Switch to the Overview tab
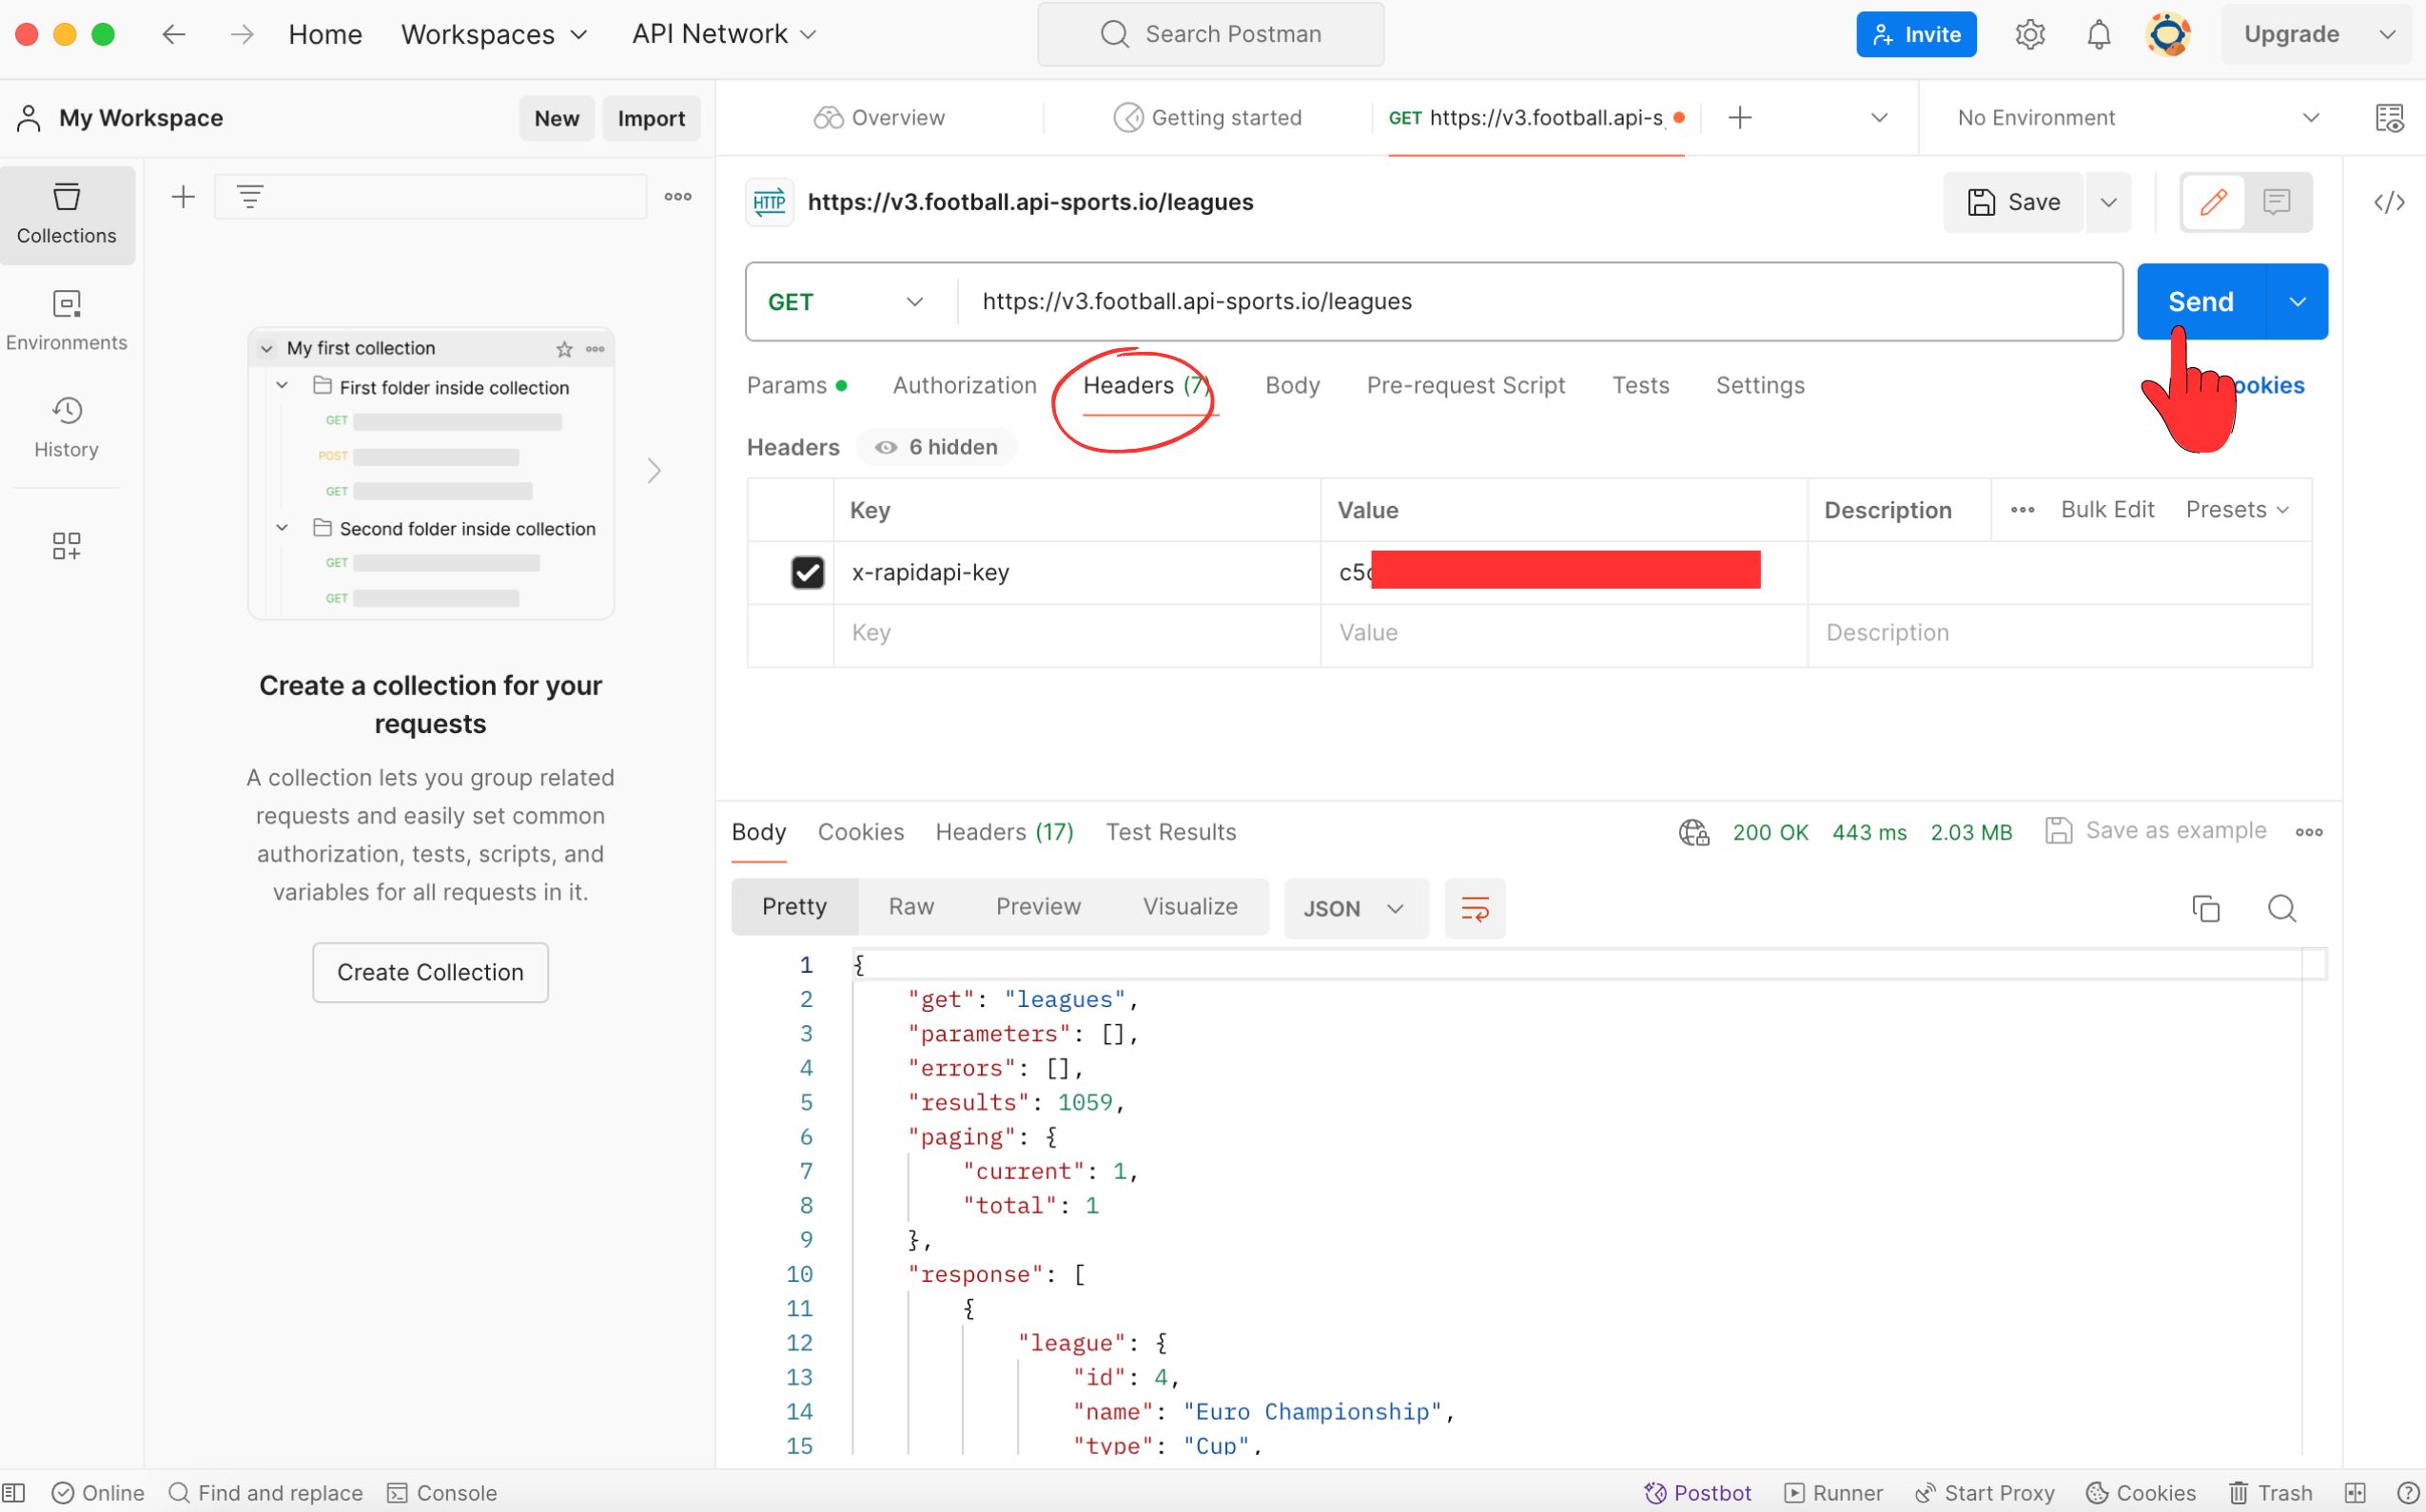This screenshot has width=2426, height=1512. [x=879, y=118]
